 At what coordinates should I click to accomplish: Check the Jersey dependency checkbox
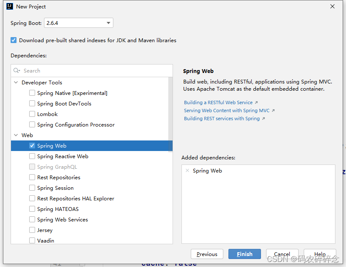[x=32, y=230]
